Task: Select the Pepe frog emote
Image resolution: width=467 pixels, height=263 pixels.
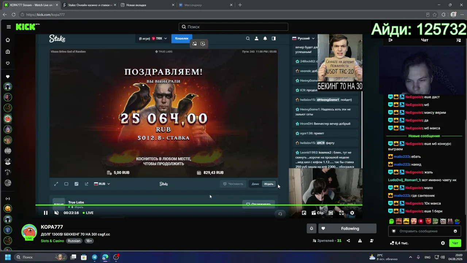Action: (436, 221)
